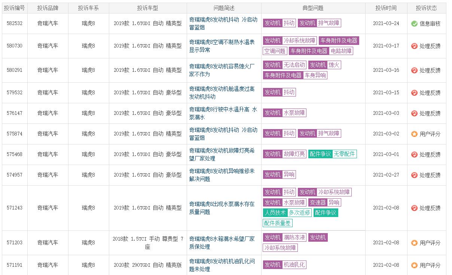Viewport: 452px width, 275px height.
Task: Click orange star icon for complaint 575874
Action: [414, 134]
